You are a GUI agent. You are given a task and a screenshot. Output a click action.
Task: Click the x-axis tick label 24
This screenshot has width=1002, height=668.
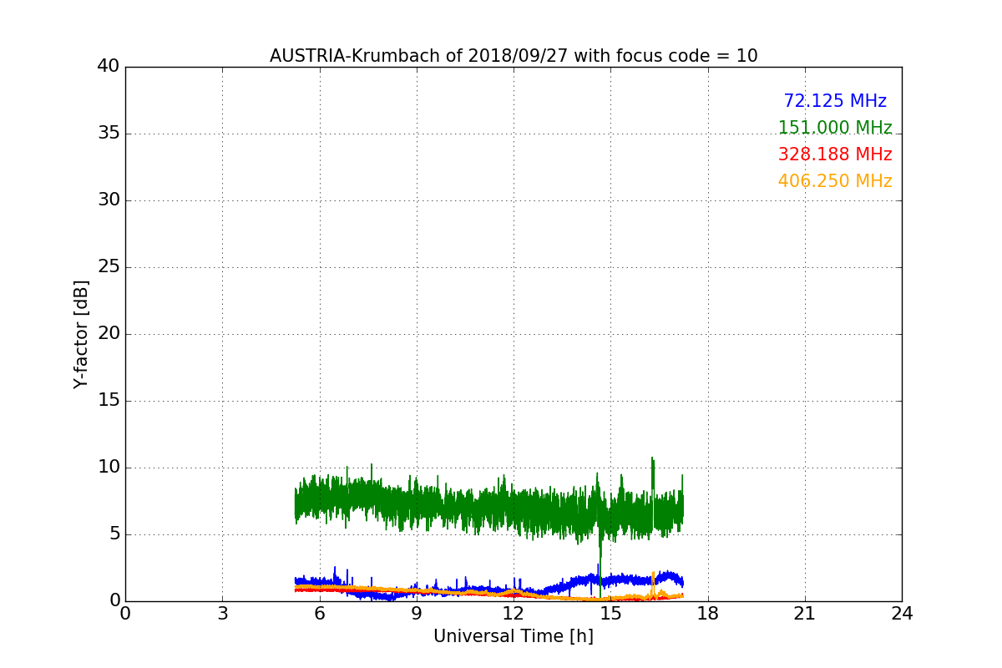(x=902, y=614)
